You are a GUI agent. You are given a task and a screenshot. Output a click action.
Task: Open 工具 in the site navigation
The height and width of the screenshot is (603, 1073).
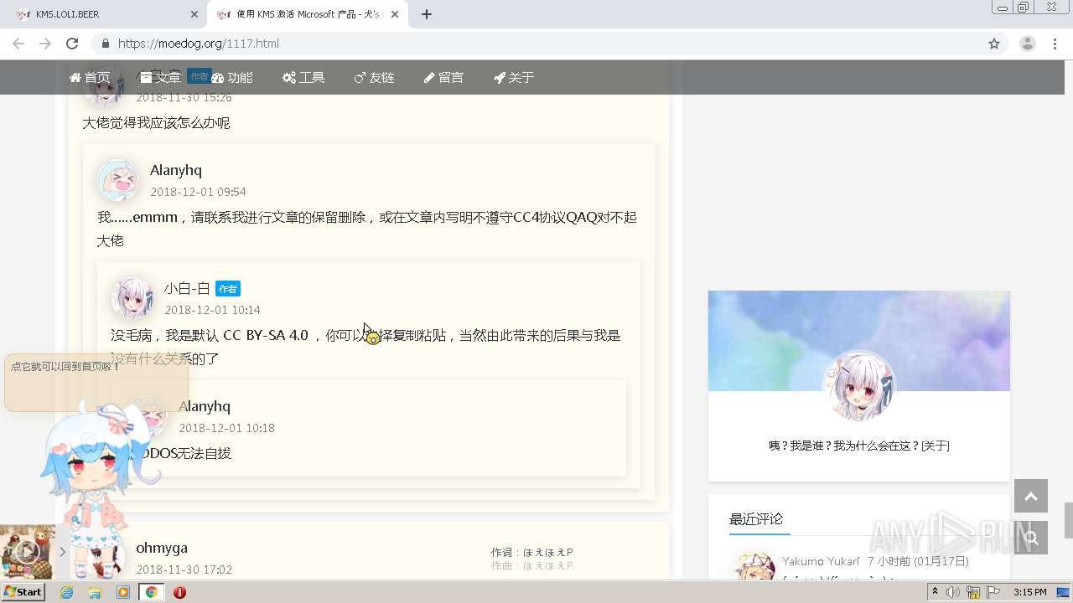[x=303, y=78]
